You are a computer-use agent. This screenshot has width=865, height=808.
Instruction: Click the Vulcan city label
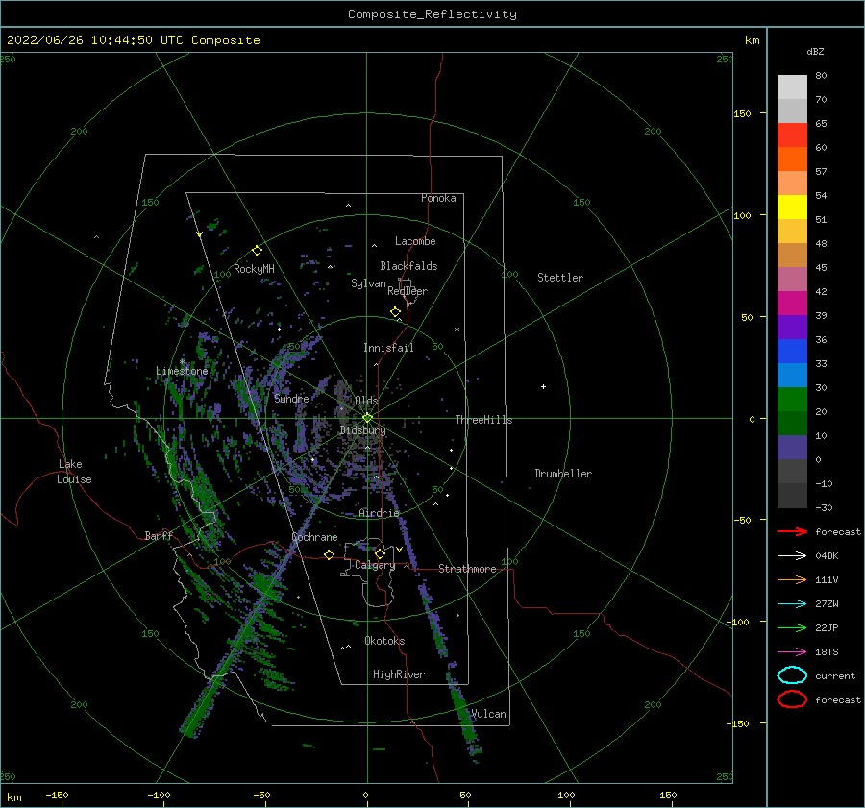click(x=488, y=714)
